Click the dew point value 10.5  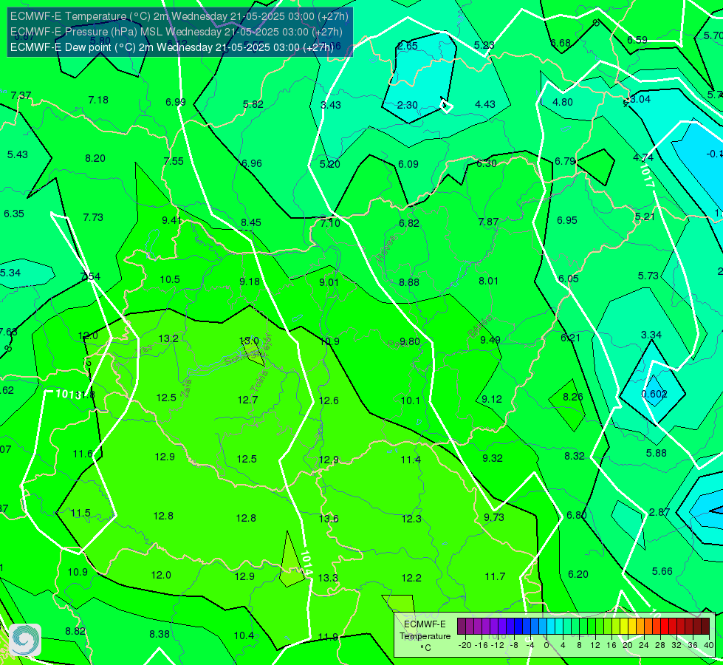[170, 279]
